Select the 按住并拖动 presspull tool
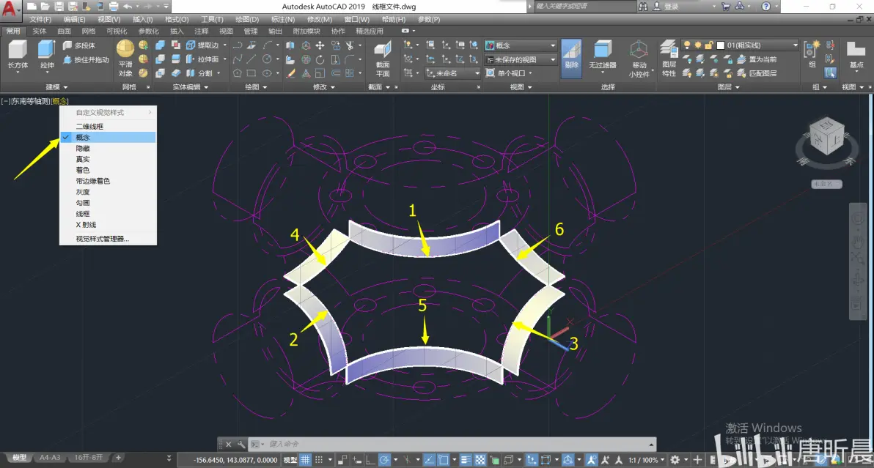Screen dimensions: 874x468 (86, 59)
